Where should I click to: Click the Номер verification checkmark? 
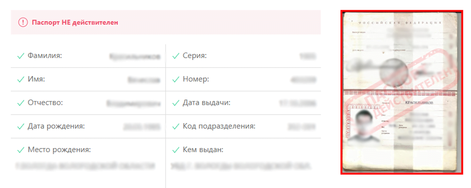point(176,79)
